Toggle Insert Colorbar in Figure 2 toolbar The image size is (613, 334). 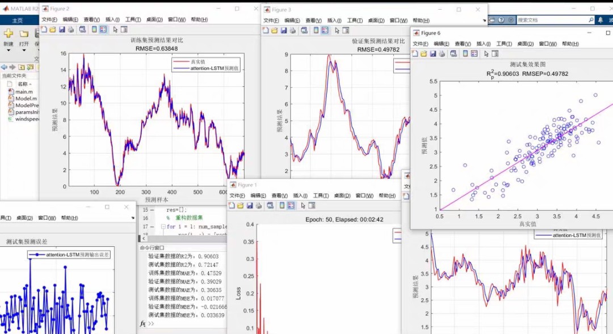[94, 29]
